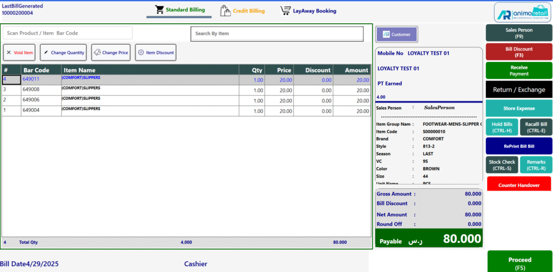The height and width of the screenshot is (272, 553).
Task: Click the X icon on Void Item
Action: [x=9, y=52]
